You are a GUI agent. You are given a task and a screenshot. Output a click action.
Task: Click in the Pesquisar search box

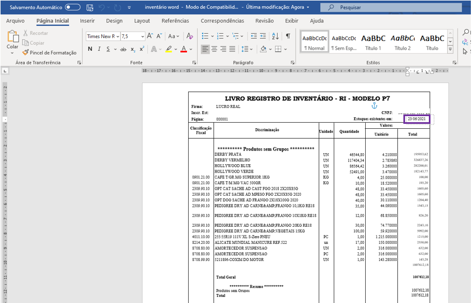[391, 7]
